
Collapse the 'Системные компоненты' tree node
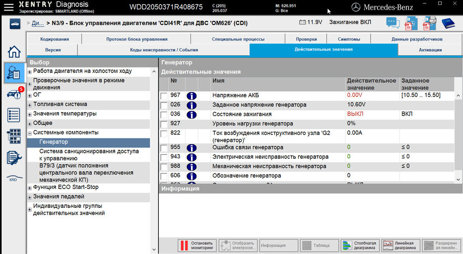30,133
